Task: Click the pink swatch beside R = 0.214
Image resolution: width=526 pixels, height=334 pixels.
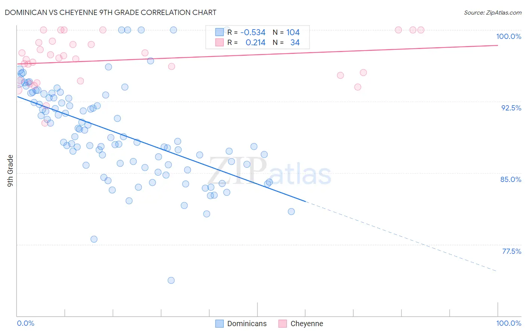Action: pyautogui.click(x=220, y=42)
